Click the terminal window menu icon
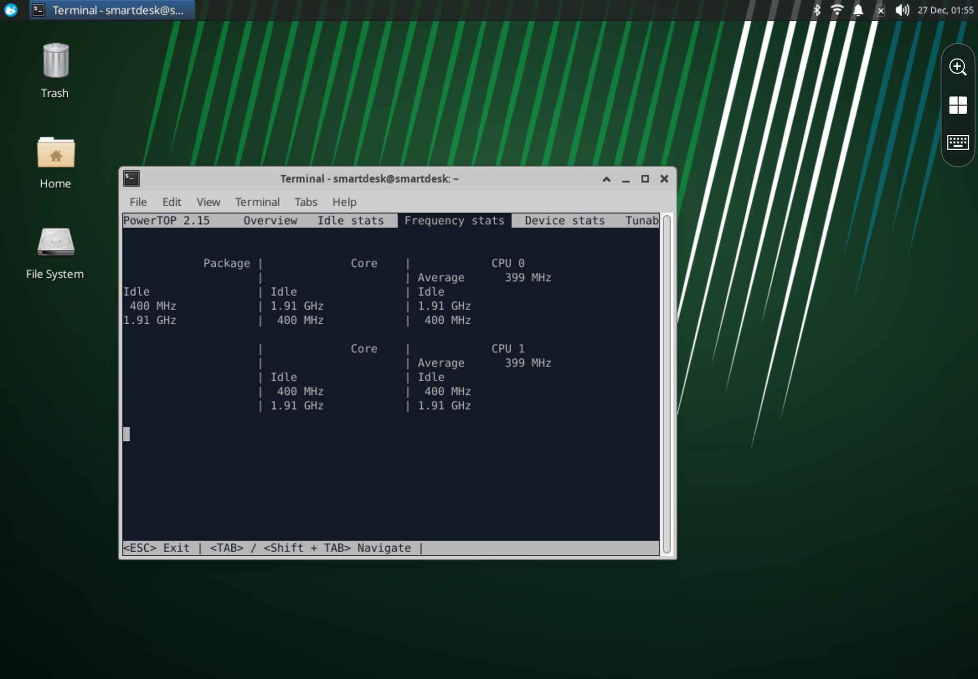The image size is (978, 679). pos(131,179)
